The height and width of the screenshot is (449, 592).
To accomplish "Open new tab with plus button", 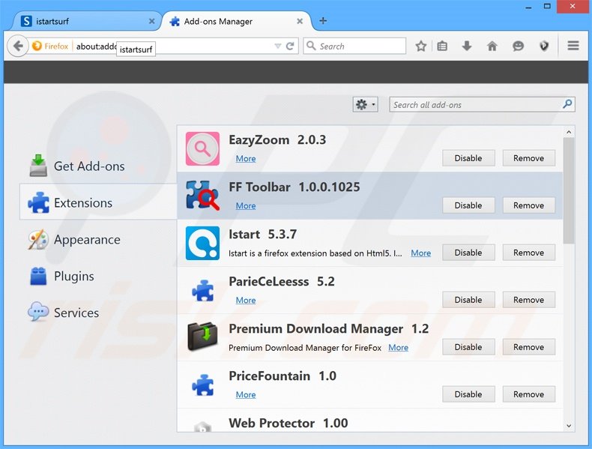I will click(x=323, y=21).
